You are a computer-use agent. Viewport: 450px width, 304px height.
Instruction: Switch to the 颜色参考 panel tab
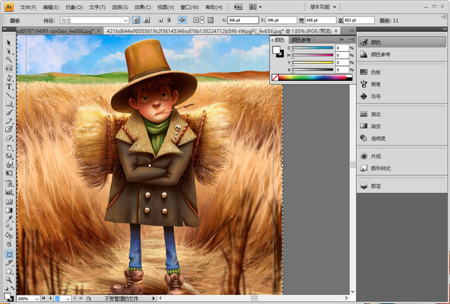[300, 38]
